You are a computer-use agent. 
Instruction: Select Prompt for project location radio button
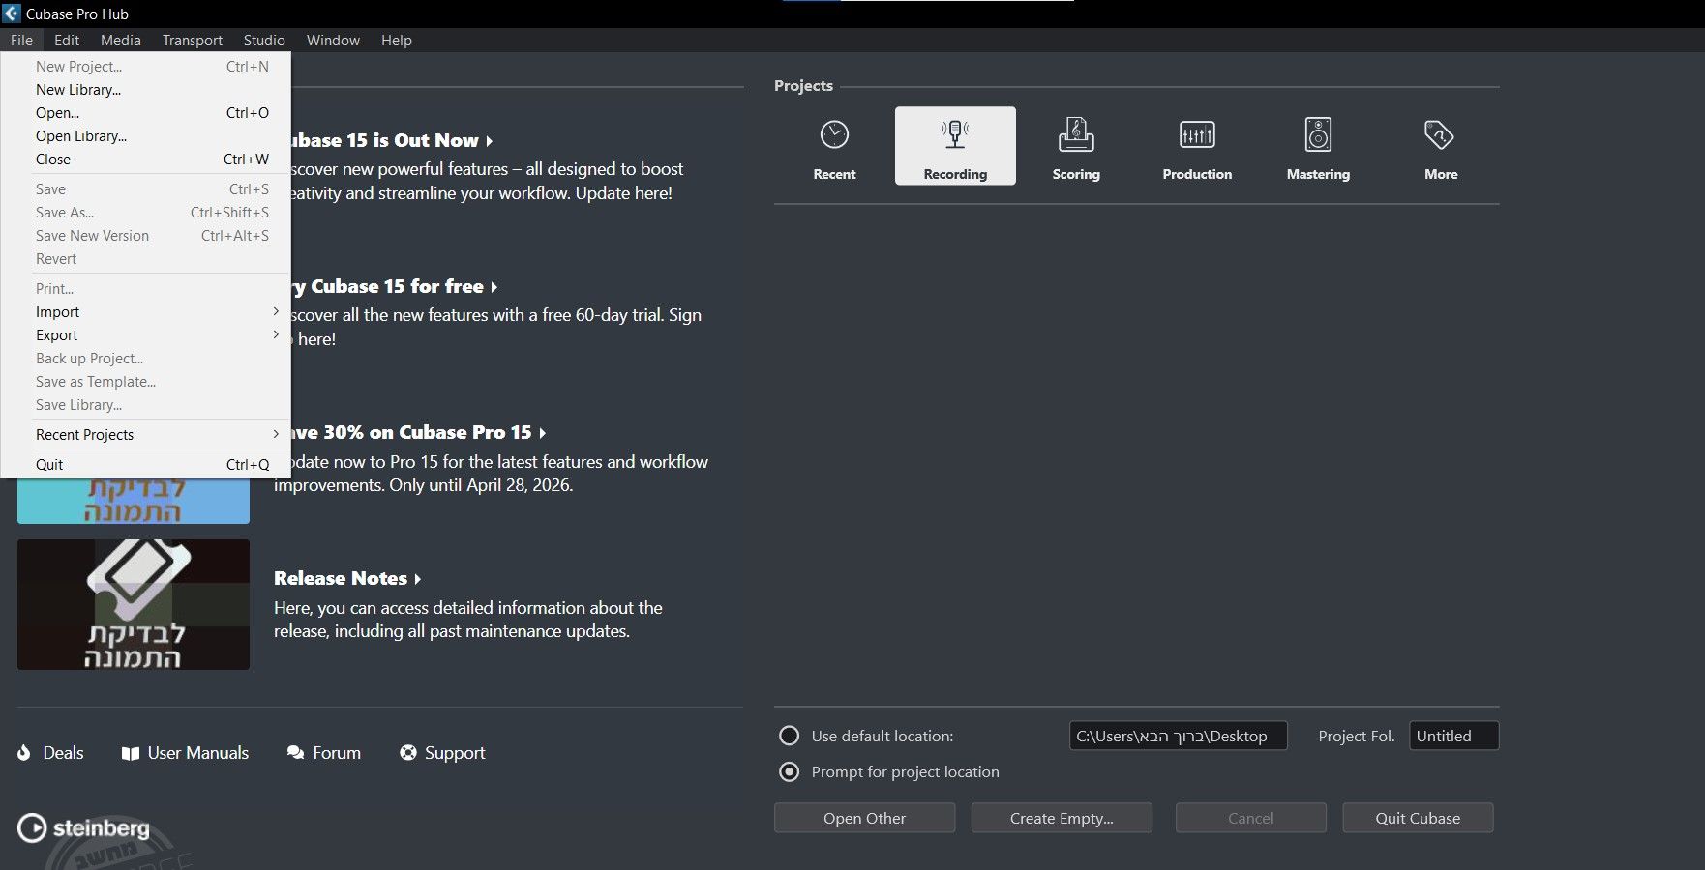point(790,771)
